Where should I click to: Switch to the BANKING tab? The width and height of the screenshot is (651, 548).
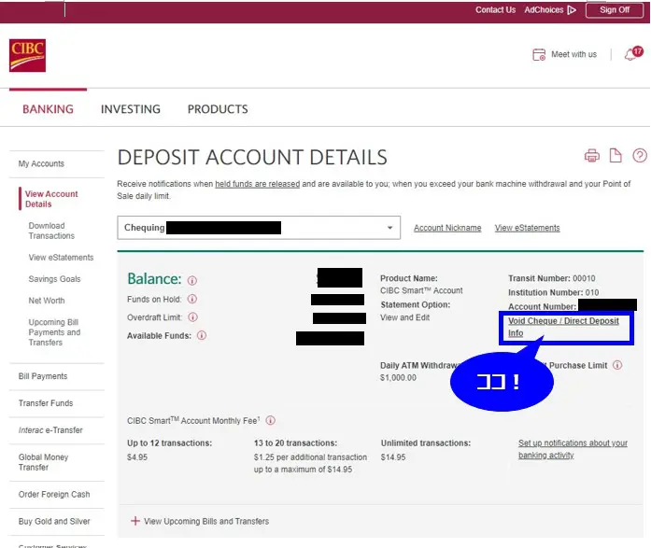(x=49, y=108)
